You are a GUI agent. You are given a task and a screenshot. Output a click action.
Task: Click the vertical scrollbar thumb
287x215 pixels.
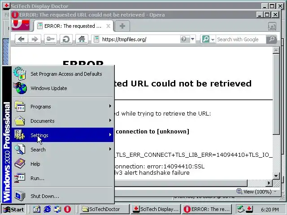point(276,94)
